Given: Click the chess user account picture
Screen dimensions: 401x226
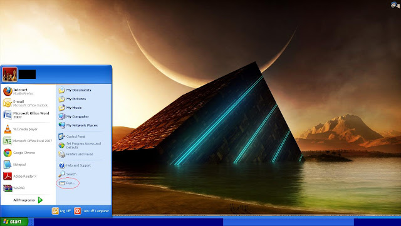Looking at the screenshot, I should 10,74.
